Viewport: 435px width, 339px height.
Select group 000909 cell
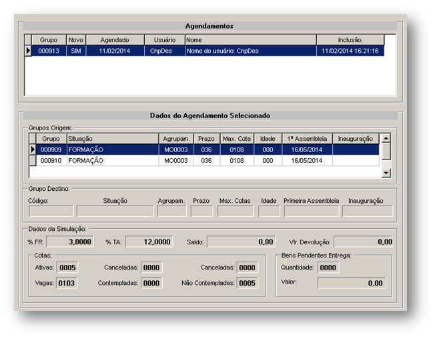[x=51, y=149]
